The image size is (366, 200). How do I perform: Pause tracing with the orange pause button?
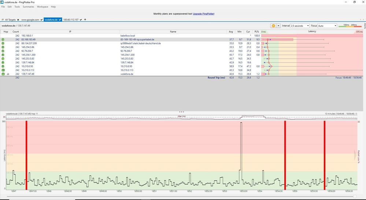[273, 26]
